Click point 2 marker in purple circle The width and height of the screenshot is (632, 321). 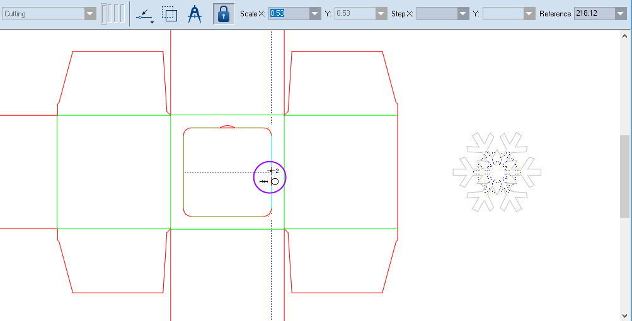[x=272, y=171]
